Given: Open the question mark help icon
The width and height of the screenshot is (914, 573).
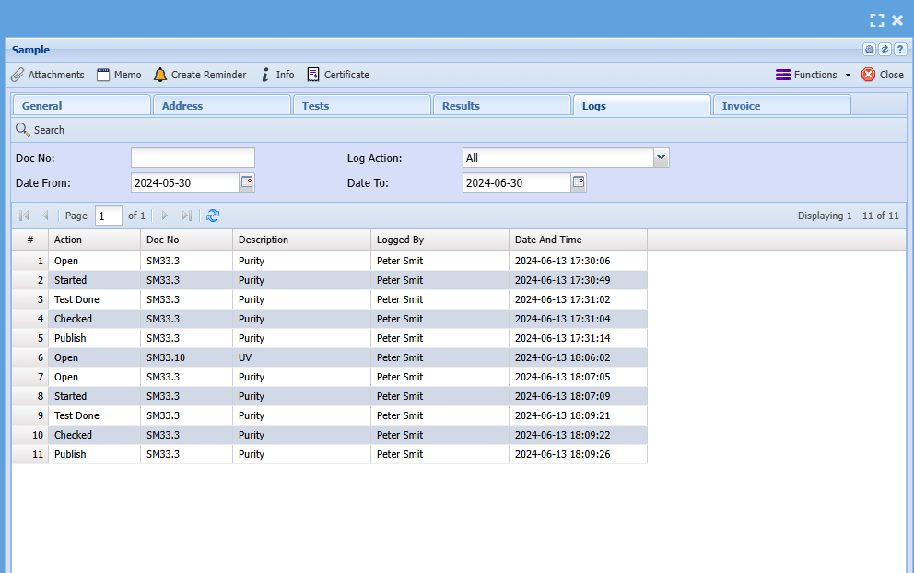Looking at the screenshot, I should point(900,50).
